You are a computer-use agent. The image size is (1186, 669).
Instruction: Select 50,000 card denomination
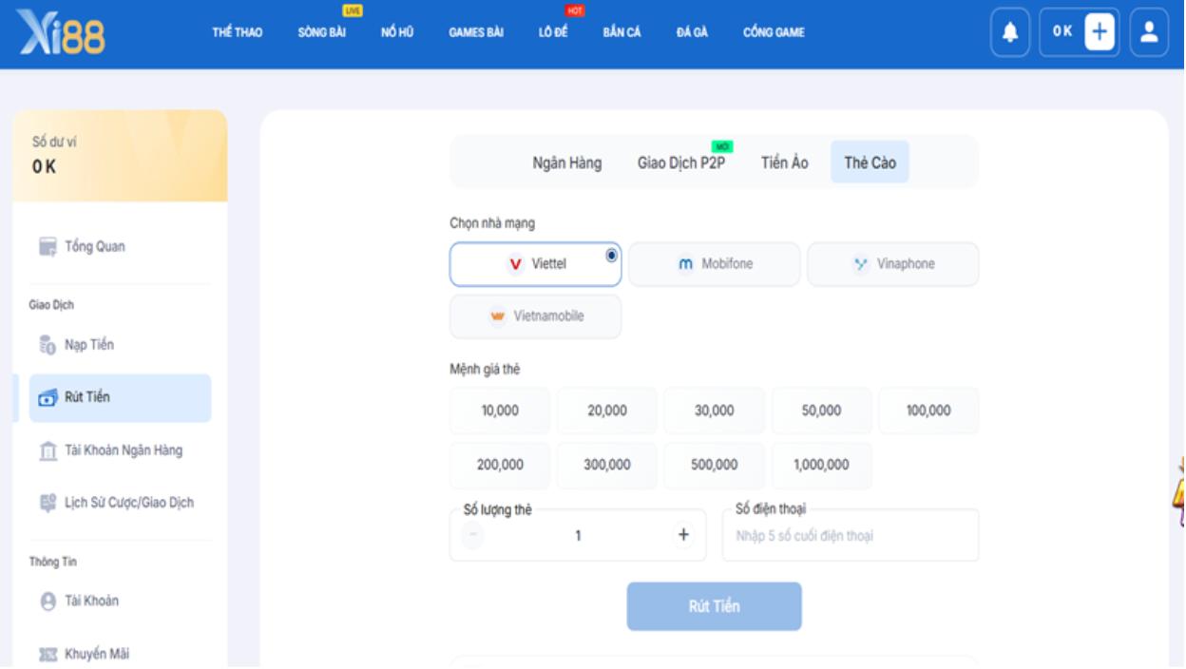click(x=821, y=411)
